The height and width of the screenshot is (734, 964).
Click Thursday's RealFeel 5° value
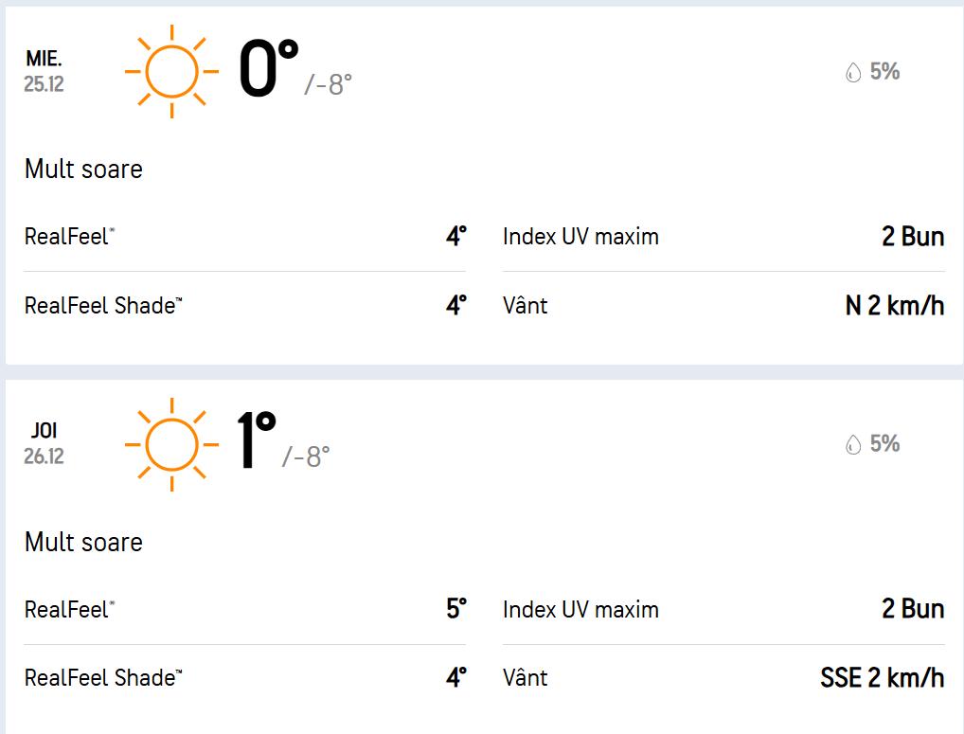tap(456, 609)
